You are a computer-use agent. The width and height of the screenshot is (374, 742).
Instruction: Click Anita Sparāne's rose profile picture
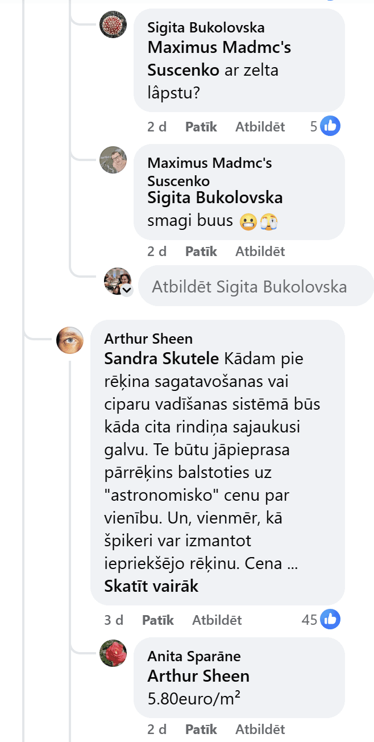[x=113, y=653]
